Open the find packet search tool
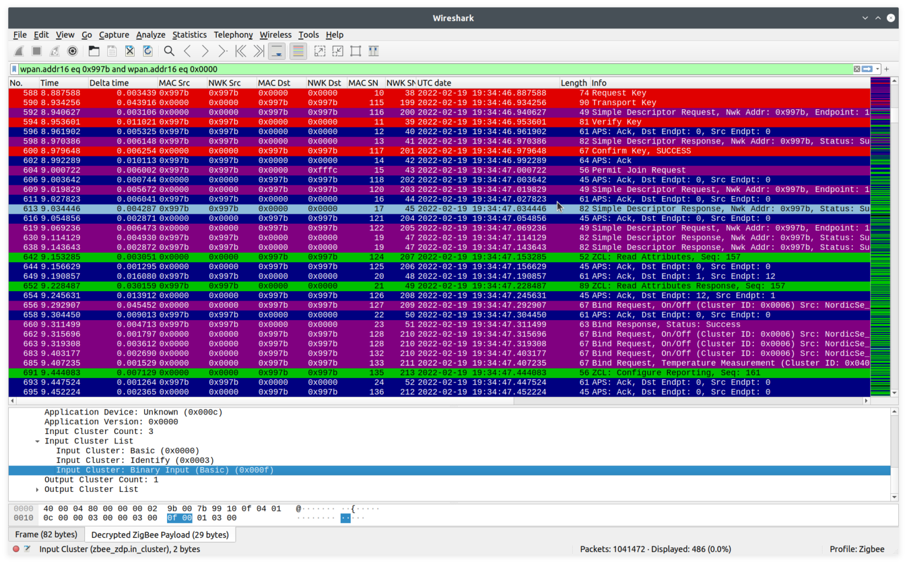The width and height of the screenshot is (907, 564). point(169,51)
